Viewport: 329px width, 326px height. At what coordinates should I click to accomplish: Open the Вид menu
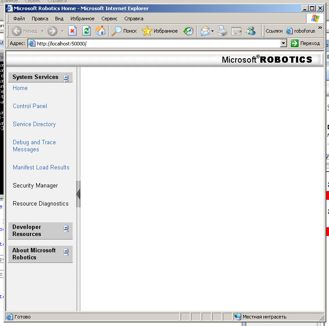(x=59, y=19)
